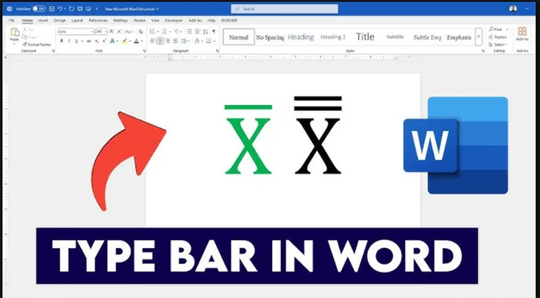The width and height of the screenshot is (540, 298).
Task: Customize Quick Access Toolbar dropdown
Action: coord(97,9)
